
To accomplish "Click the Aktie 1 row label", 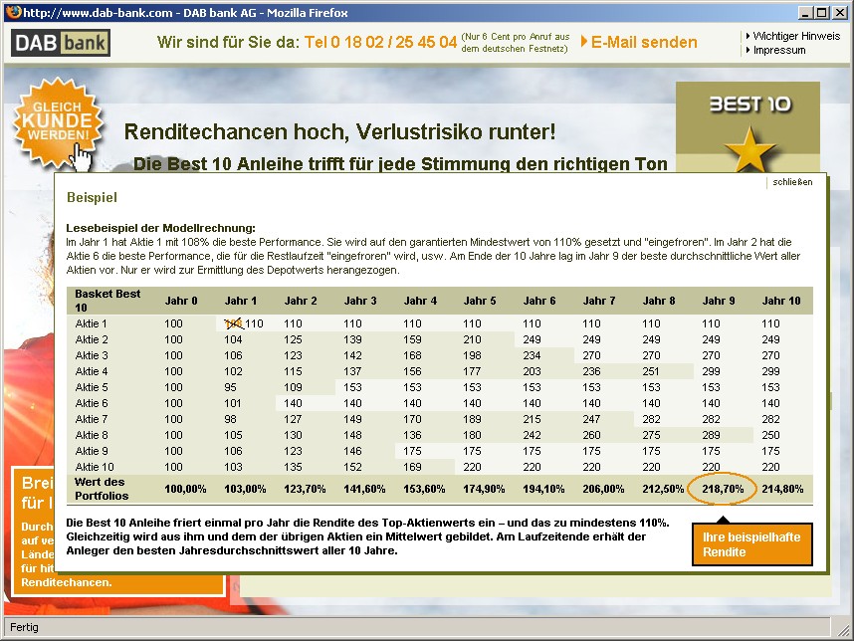I will [91, 323].
